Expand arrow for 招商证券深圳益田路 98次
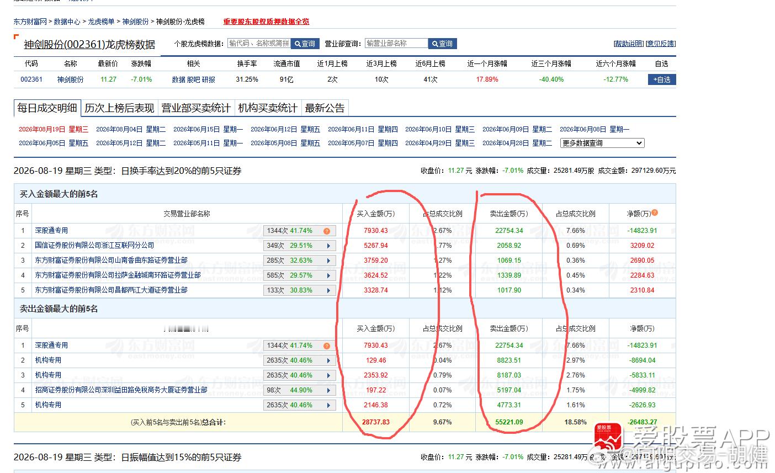Screen dimensions: 775x473 point(328,390)
